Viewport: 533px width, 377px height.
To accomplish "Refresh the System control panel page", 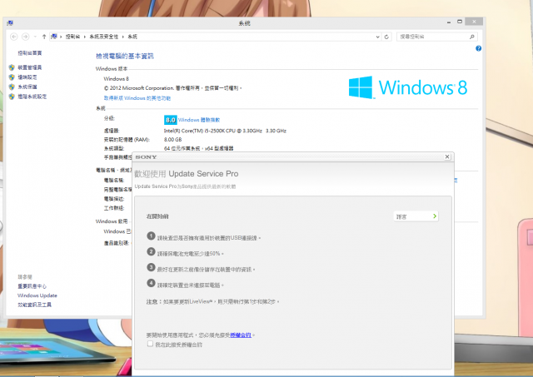I will (x=386, y=37).
